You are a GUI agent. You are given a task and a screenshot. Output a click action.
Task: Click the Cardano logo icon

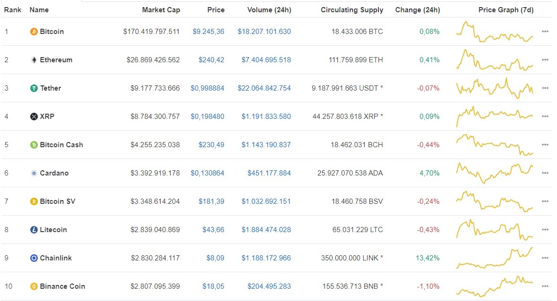point(33,173)
